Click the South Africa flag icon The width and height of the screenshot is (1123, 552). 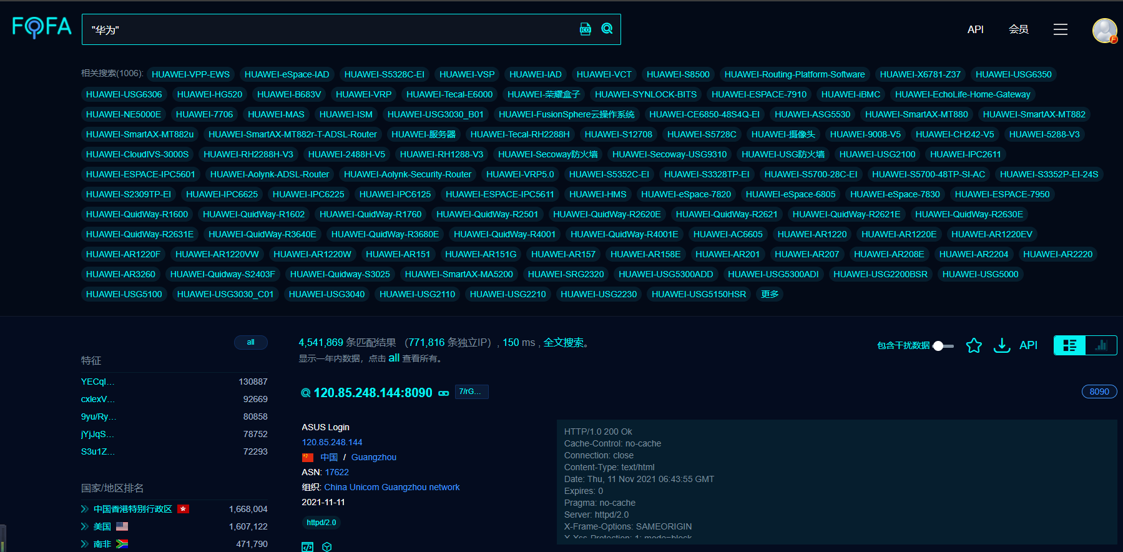[122, 544]
